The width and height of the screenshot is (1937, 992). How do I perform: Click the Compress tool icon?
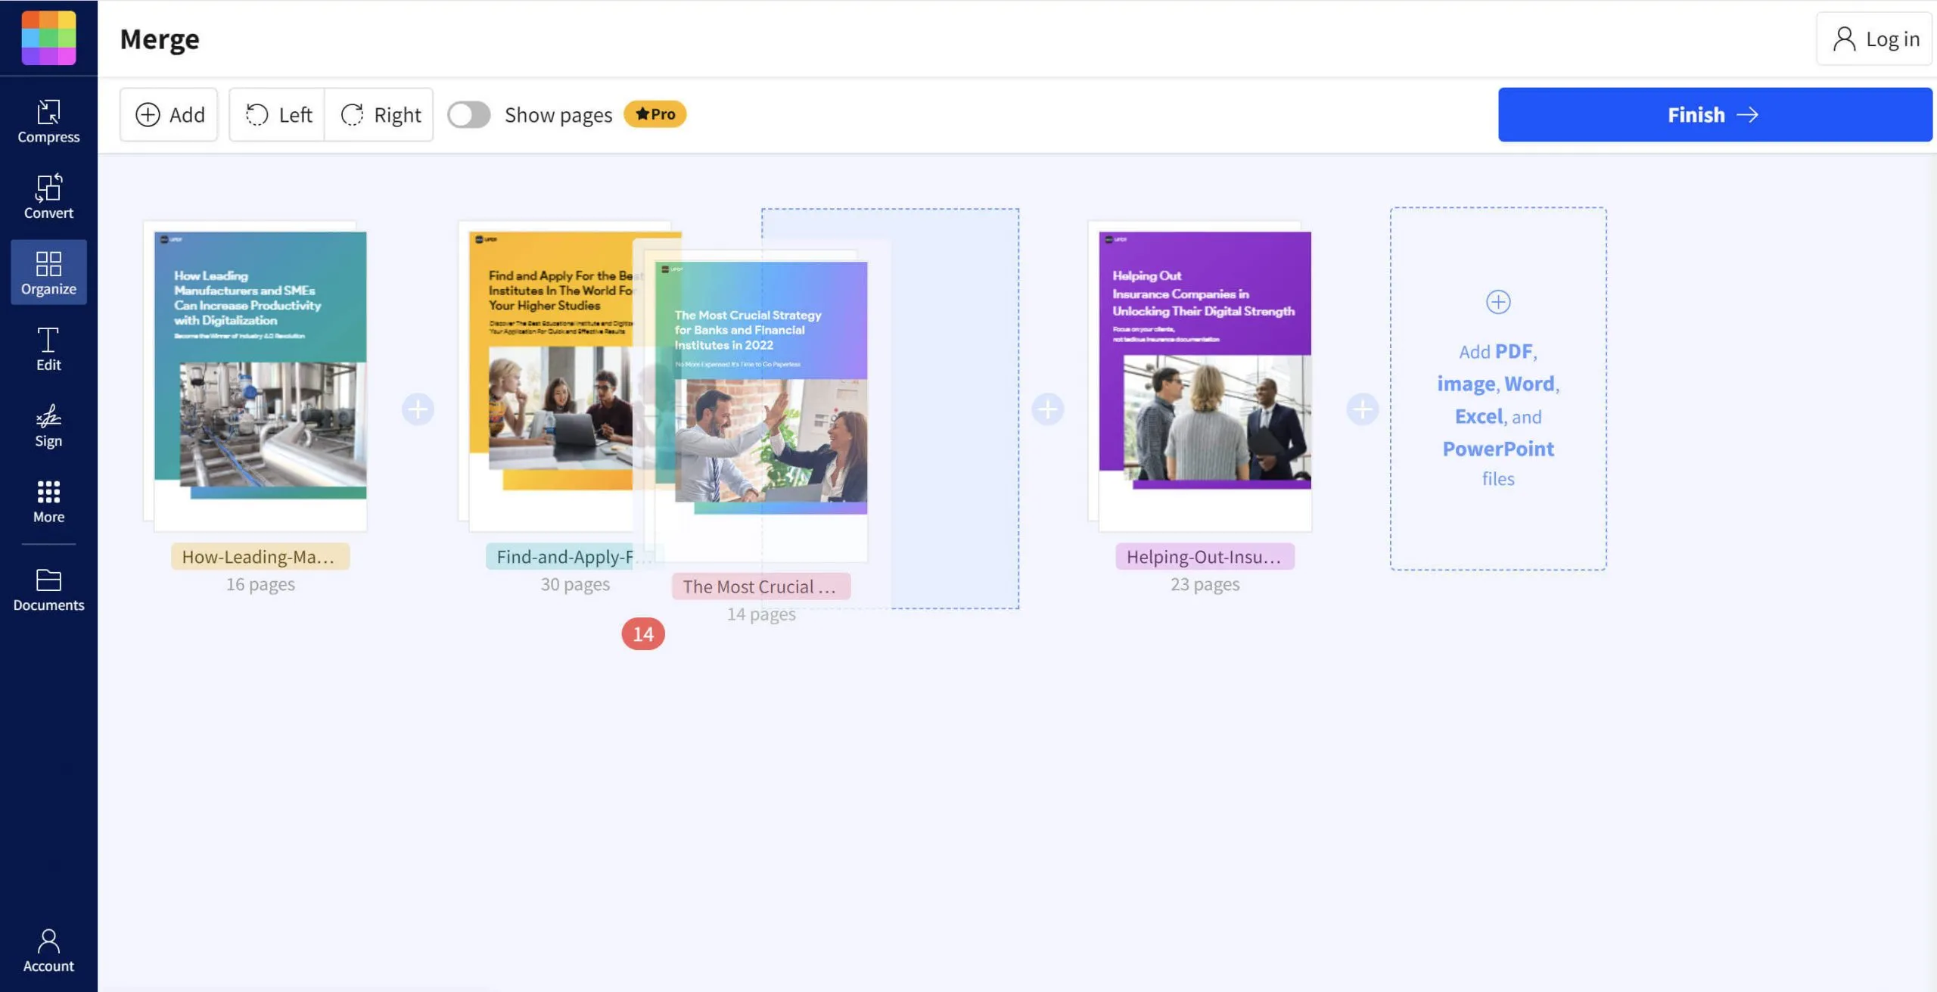pos(48,120)
